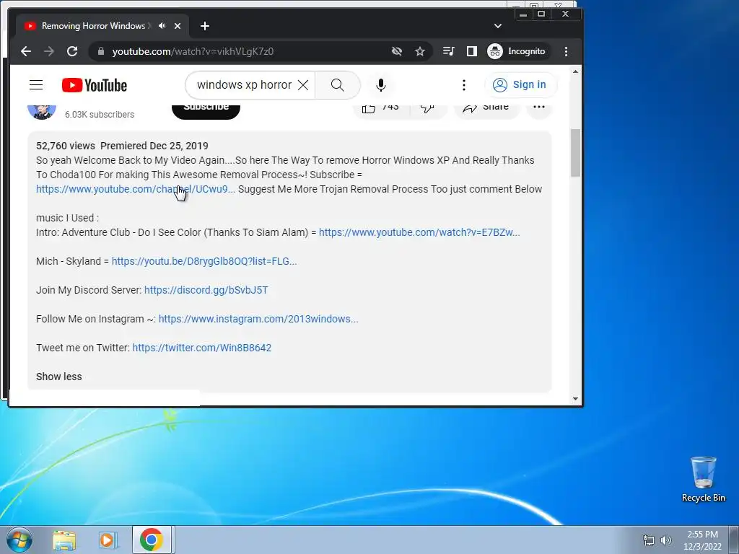Image resolution: width=739 pixels, height=554 pixels.
Task: Click the Incognito profile indicator
Action: tap(517, 51)
